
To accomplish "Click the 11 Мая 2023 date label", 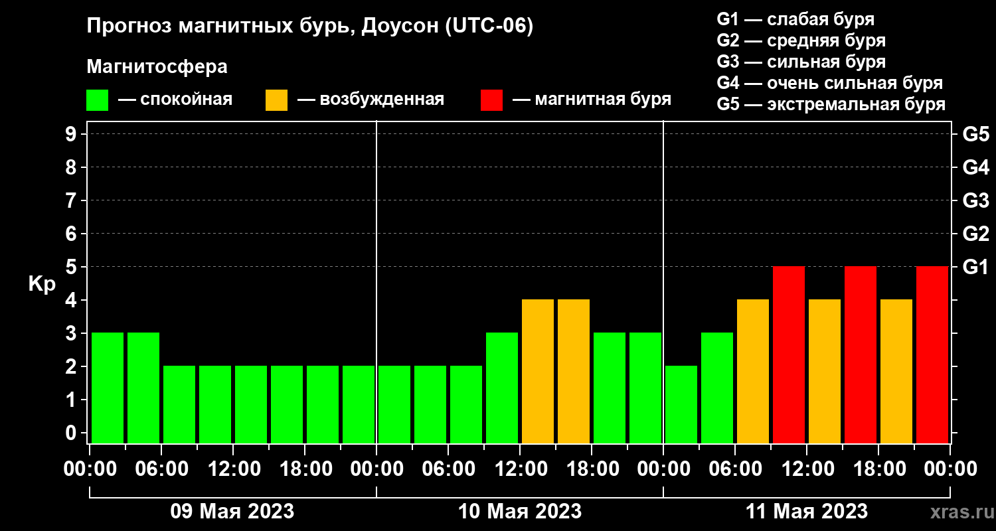I will [x=807, y=512].
